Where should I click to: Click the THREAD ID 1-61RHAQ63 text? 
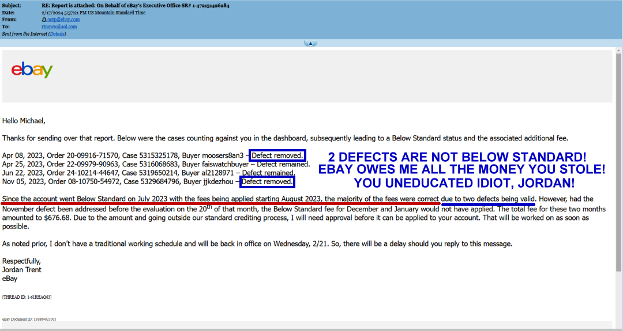click(27, 297)
